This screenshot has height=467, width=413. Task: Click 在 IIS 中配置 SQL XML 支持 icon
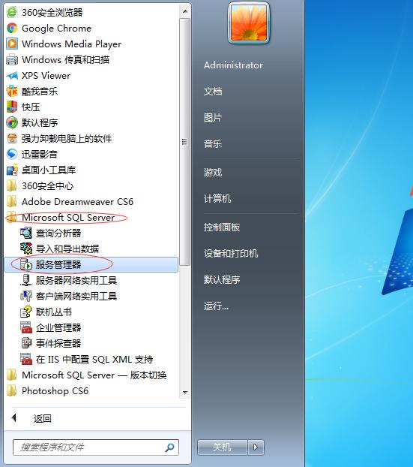(26, 359)
